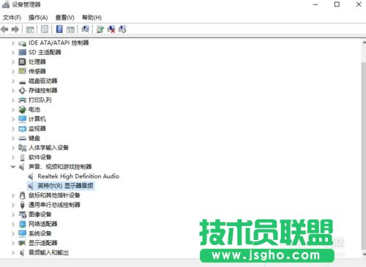Screen dimensions: 366x267
Task: Expand the 磁盘驱动器 node chevron
Action: pyautogui.click(x=13, y=81)
